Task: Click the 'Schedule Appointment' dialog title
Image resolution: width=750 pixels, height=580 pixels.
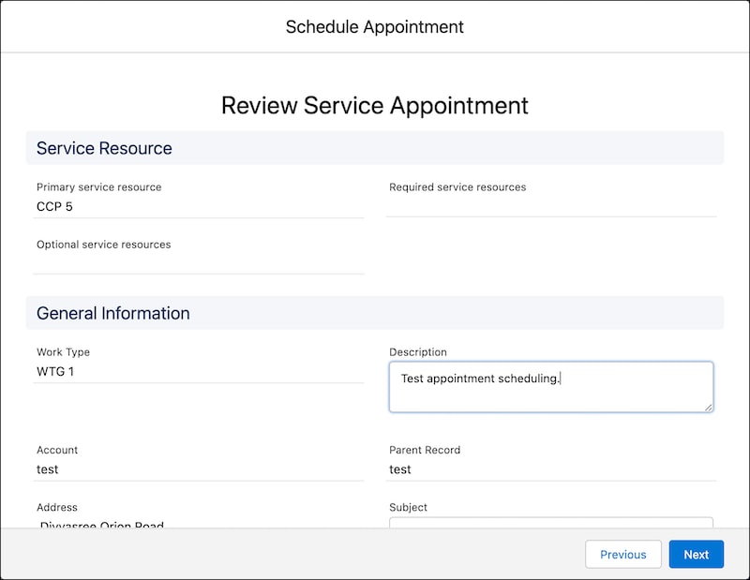Action: pyautogui.click(x=374, y=27)
